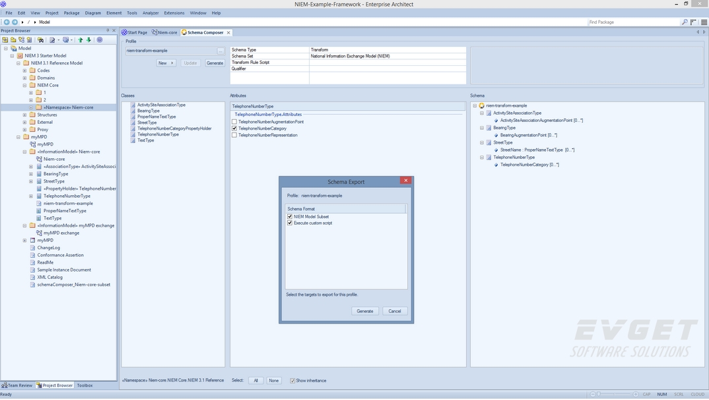Click the green move up arrow
The width and height of the screenshot is (709, 400).
[81, 40]
